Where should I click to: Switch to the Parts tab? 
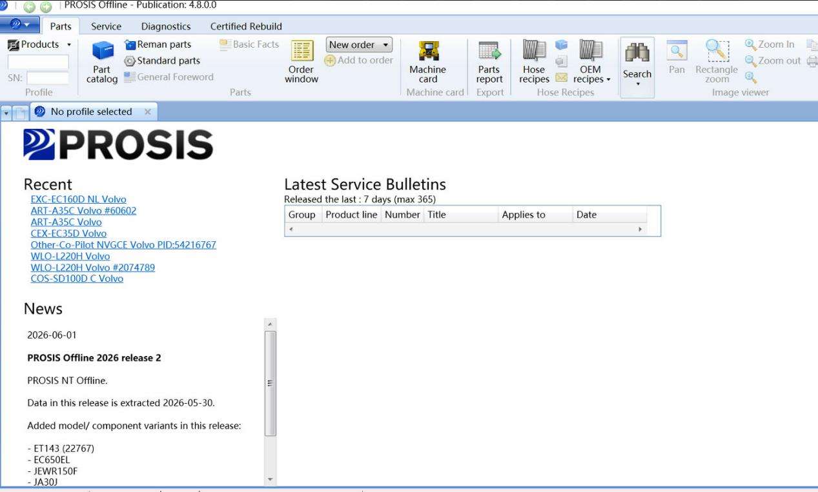click(61, 26)
